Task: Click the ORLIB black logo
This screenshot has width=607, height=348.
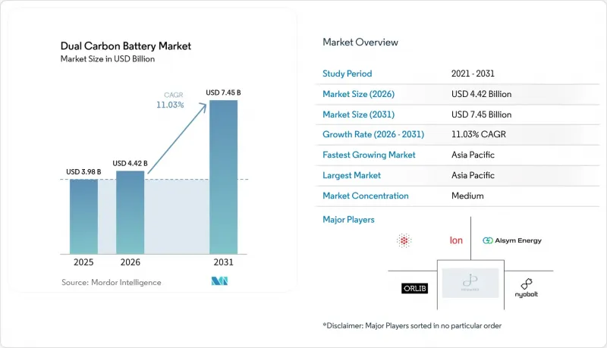Action: (414, 288)
